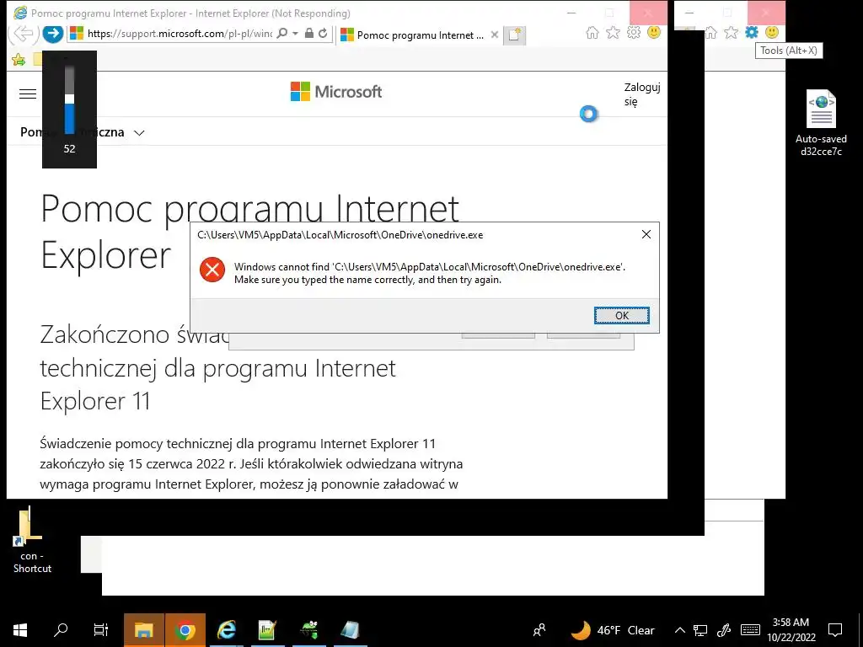This screenshot has height=647, width=863.
Task: Click OK in the onedrive.exe error dialog
Action: pos(622,315)
